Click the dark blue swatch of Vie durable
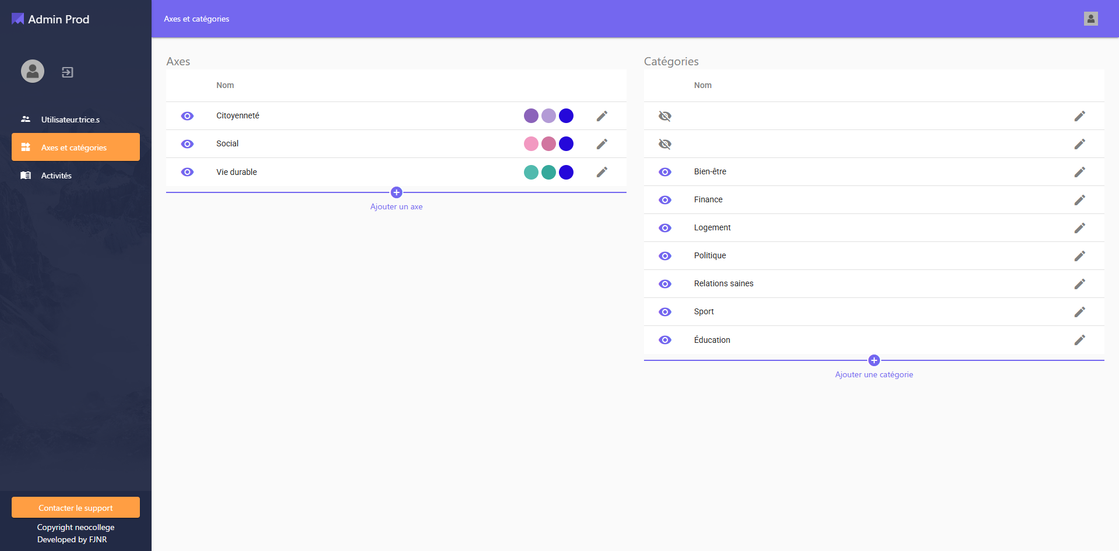1119x551 pixels. [566, 172]
